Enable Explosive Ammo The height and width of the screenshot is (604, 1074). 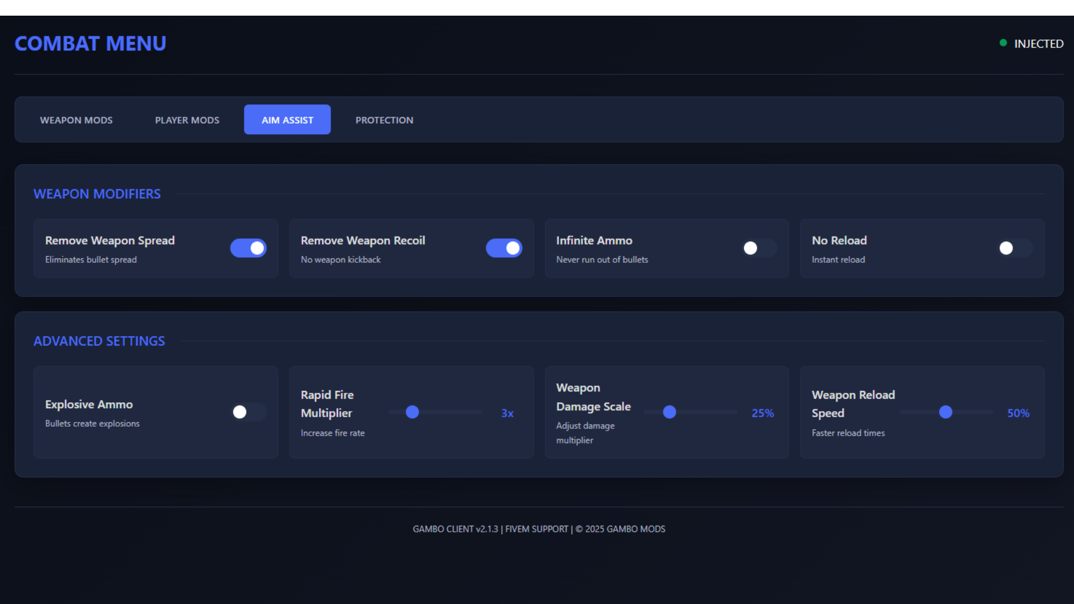click(249, 412)
